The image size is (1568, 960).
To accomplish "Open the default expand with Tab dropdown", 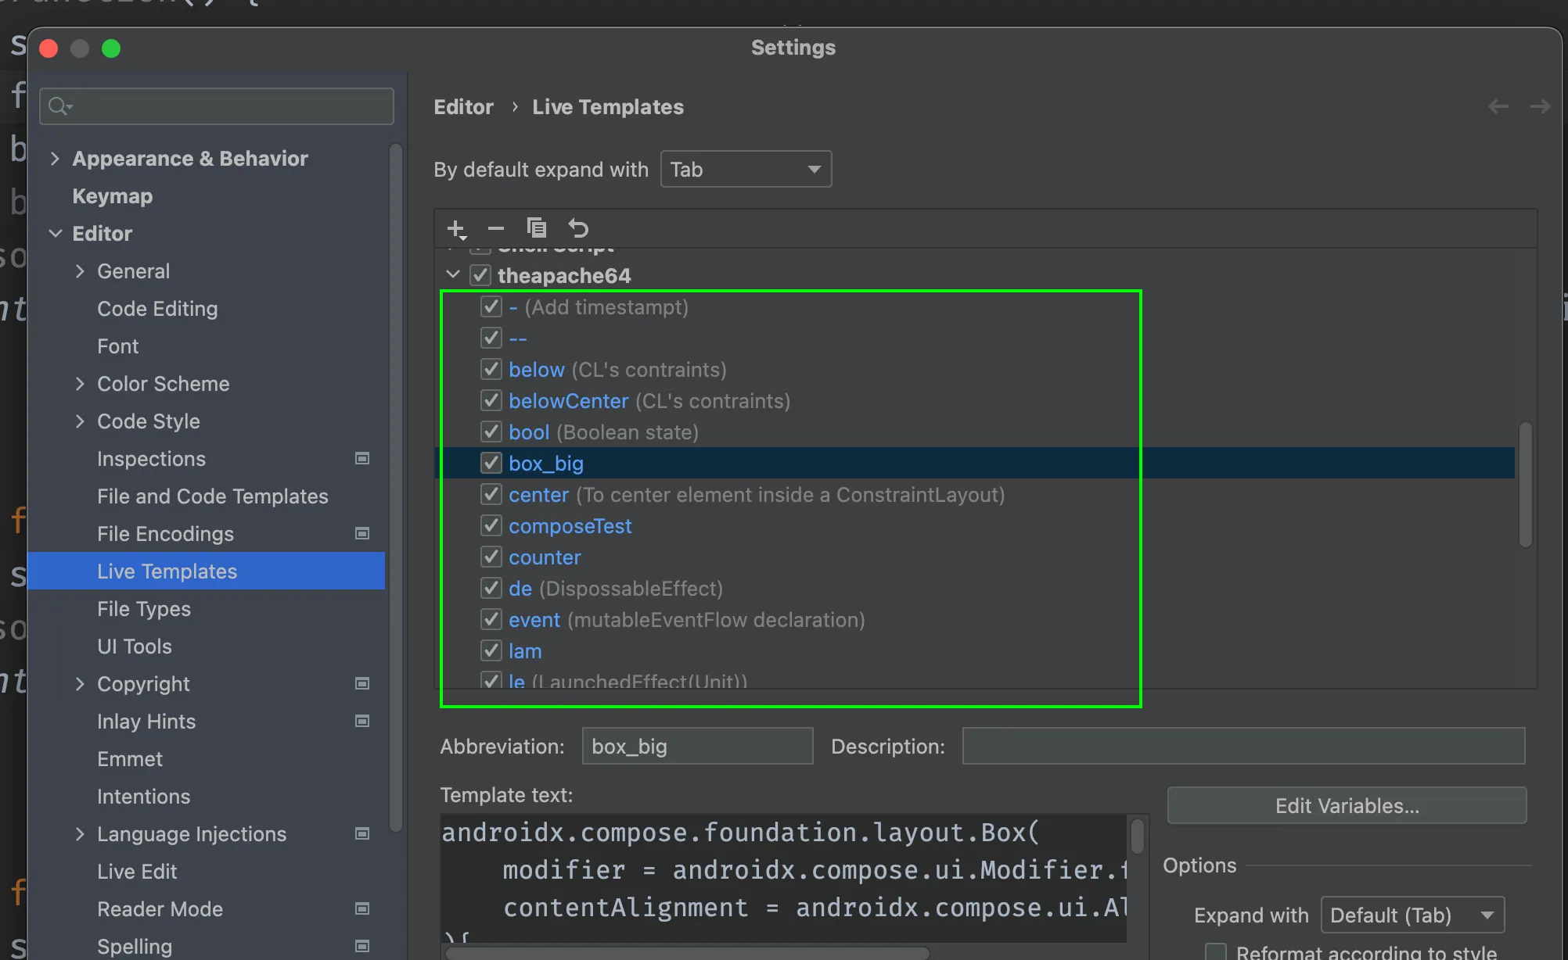I will point(746,169).
